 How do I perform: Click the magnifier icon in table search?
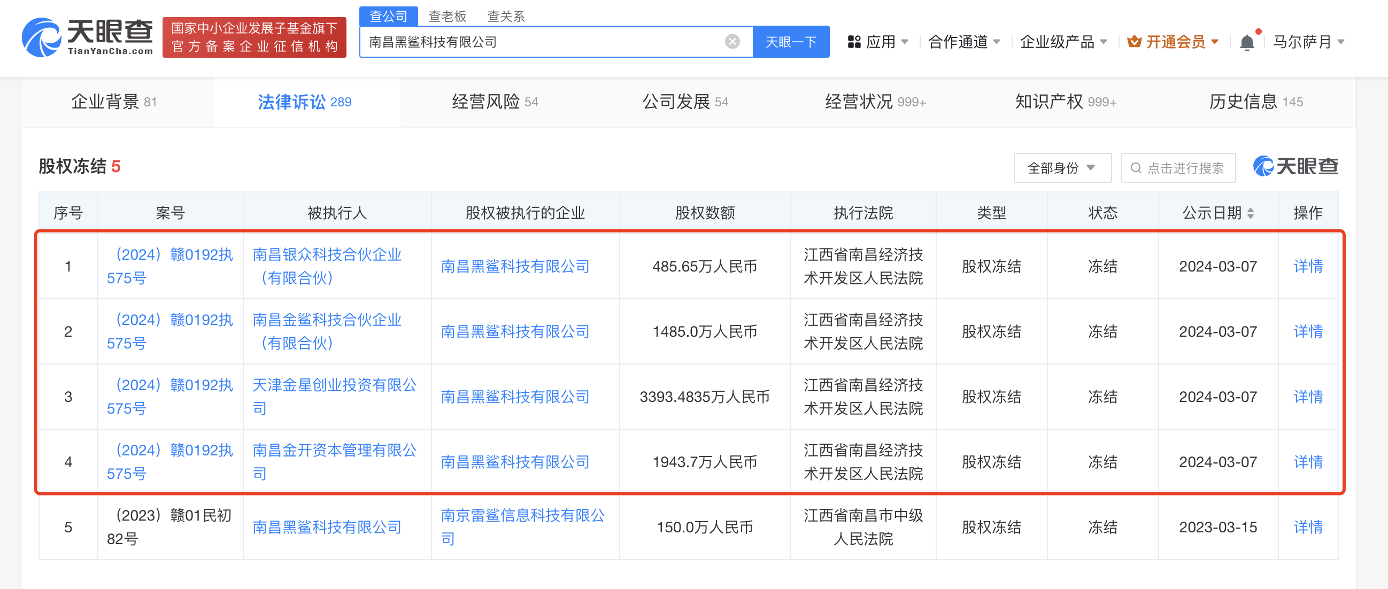click(1135, 168)
